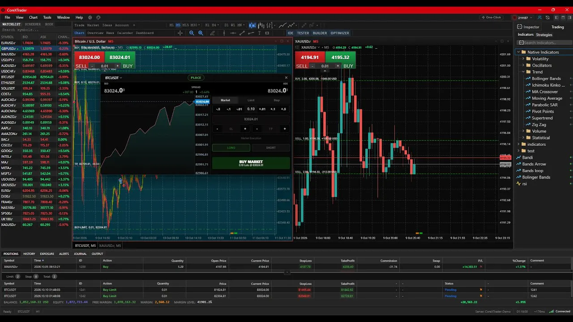The width and height of the screenshot is (573, 322).
Task: Switch to the HISTORY tab
Action: click(29, 254)
